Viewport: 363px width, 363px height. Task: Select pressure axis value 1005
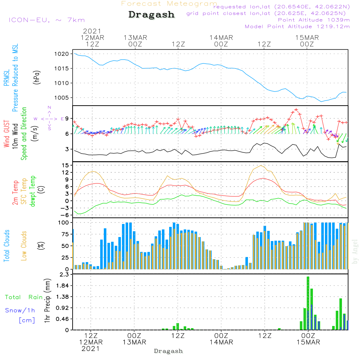tap(62, 98)
